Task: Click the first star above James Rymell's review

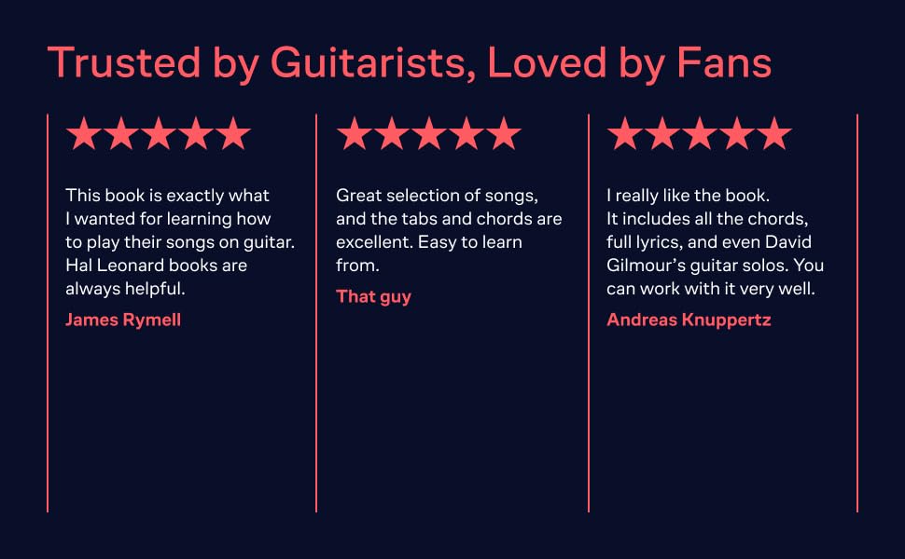Action: tap(84, 134)
